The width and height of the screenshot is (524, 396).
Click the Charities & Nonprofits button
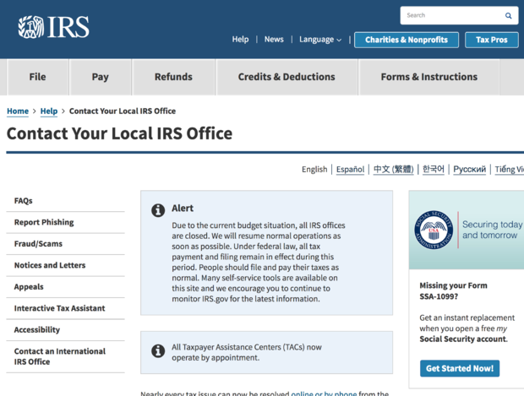pos(406,40)
